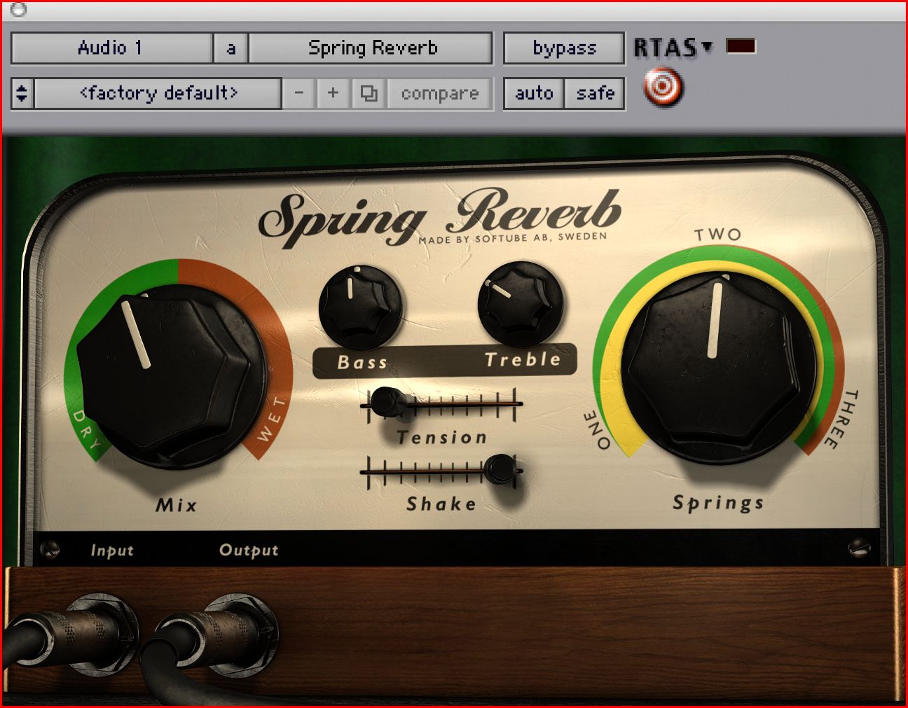The width and height of the screenshot is (908, 708).
Task: Click the plus preset button
Action: (x=333, y=93)
